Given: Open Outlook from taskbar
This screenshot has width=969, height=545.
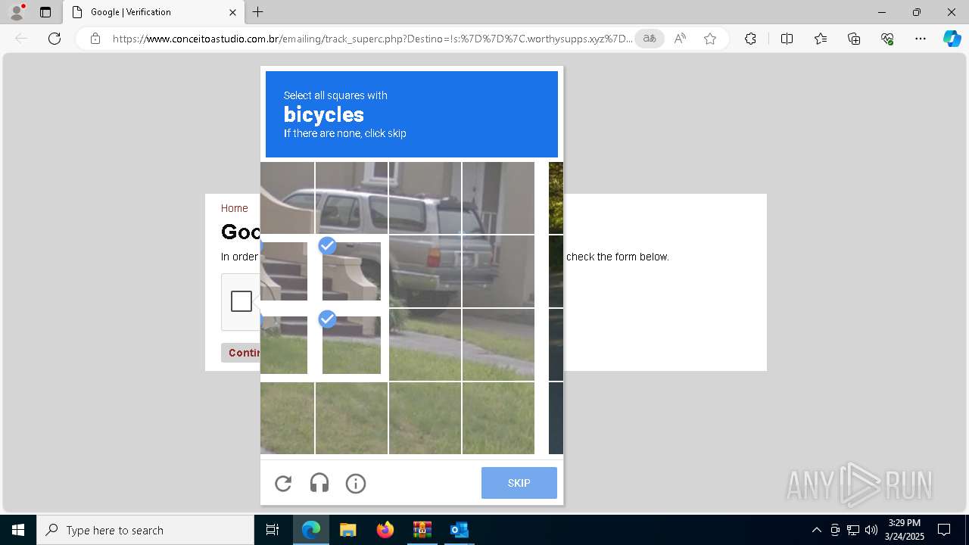Looking at the screenshot, I should [x=459, y=530].
